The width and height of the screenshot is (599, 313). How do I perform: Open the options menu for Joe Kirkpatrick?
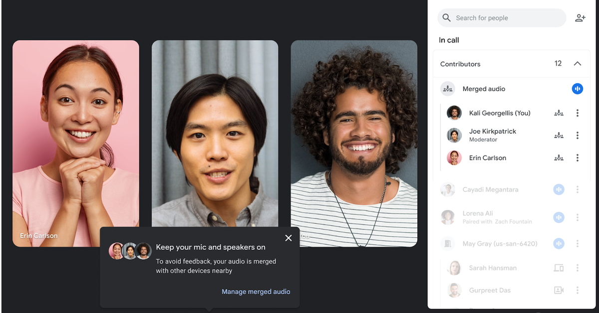tap(578, 135)
